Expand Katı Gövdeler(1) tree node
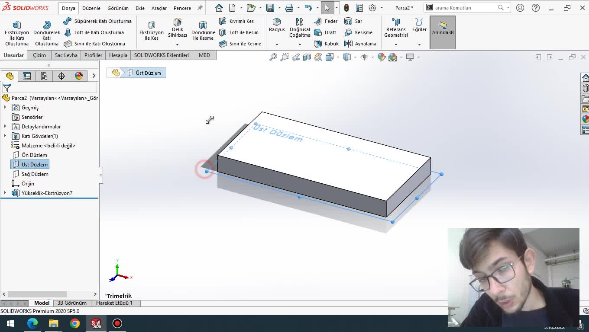 tap(5, 136)
